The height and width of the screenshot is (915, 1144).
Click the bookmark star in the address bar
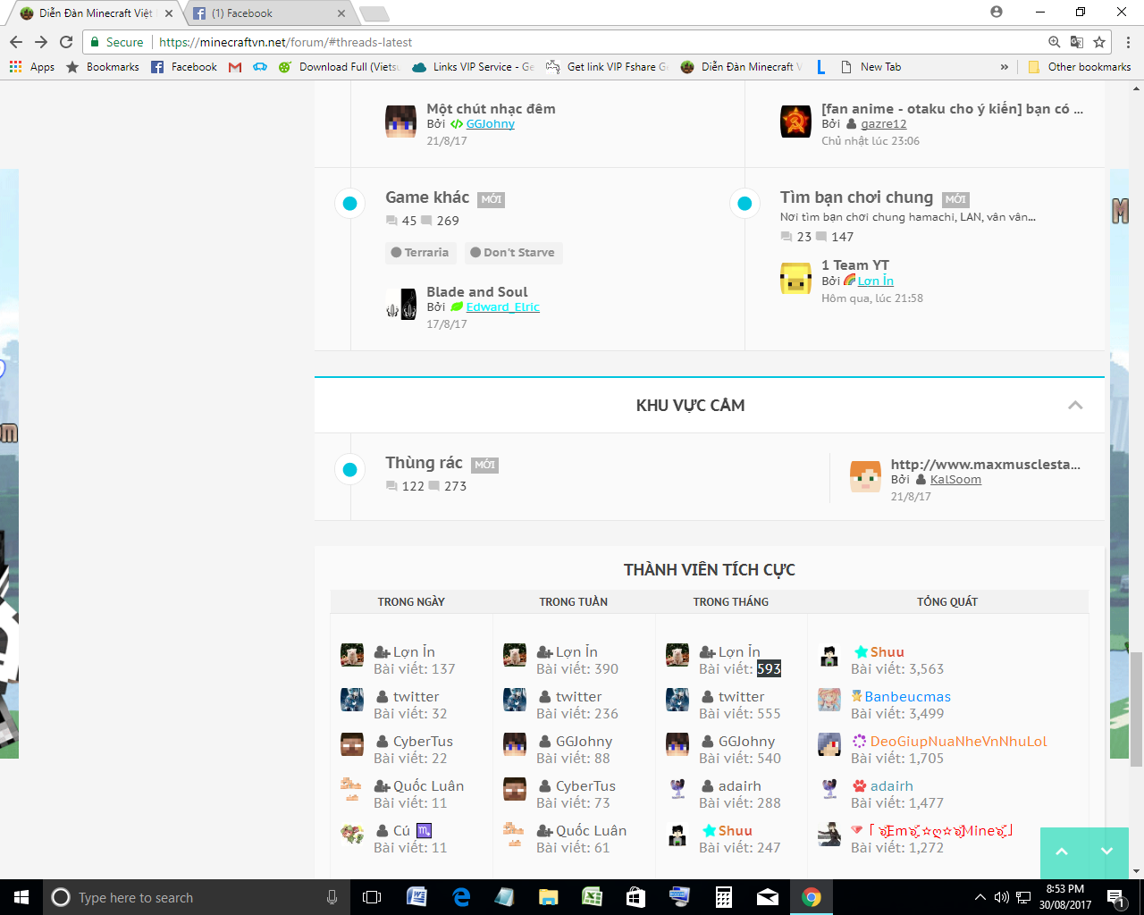pos(1100,41)
